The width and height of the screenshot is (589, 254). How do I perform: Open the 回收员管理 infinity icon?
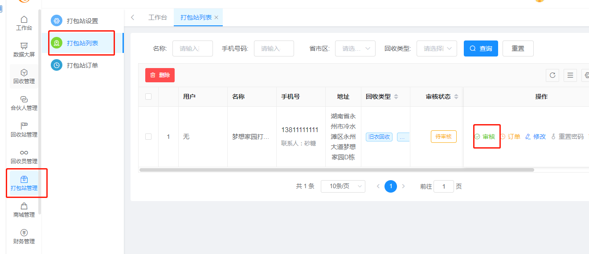coord(24,153)
